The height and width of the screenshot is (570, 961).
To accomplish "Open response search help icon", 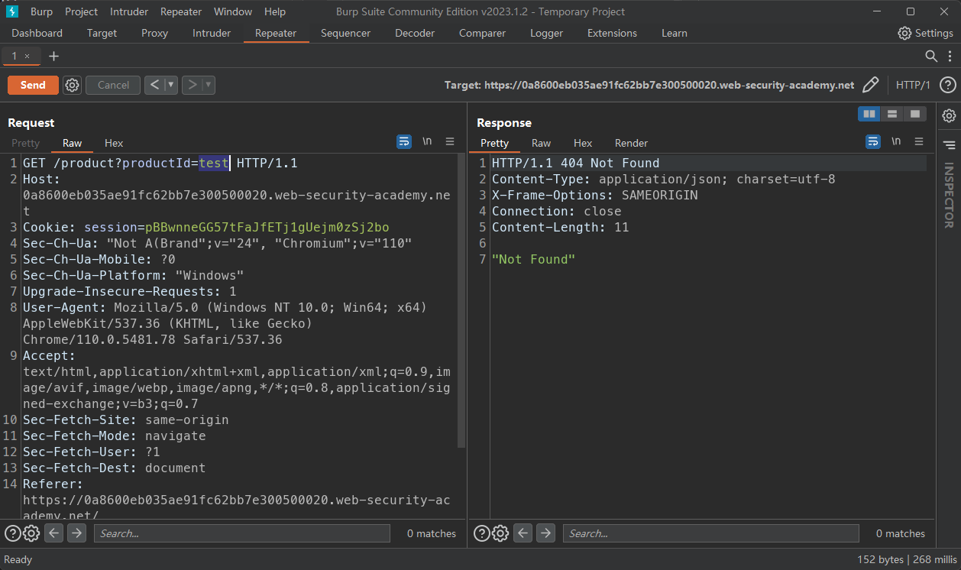I will (x=482, y=533).
